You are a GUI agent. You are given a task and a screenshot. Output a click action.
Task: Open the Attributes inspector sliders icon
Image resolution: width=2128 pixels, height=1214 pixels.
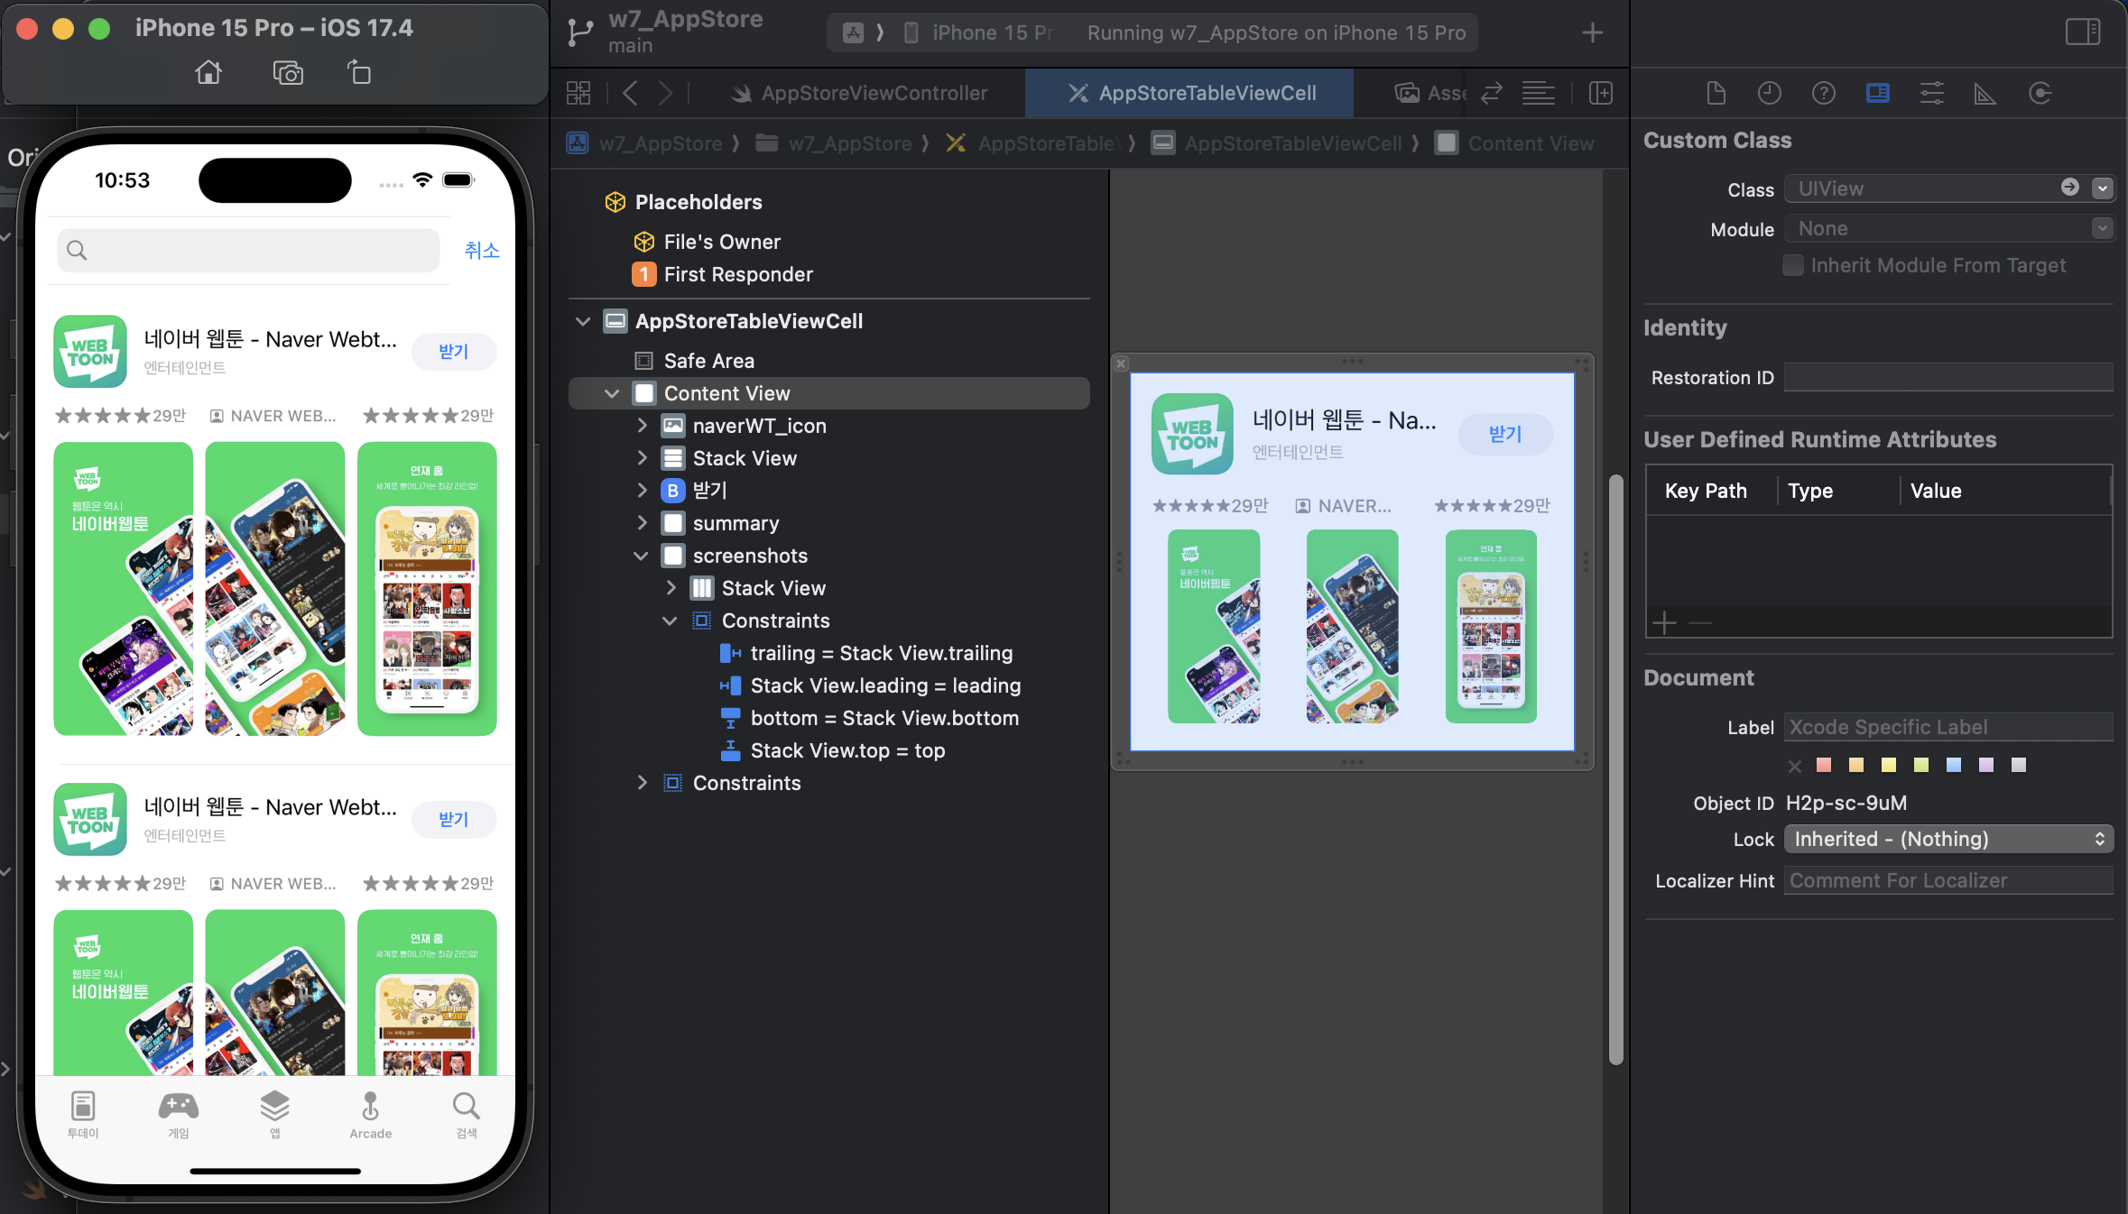[1931, 93]
